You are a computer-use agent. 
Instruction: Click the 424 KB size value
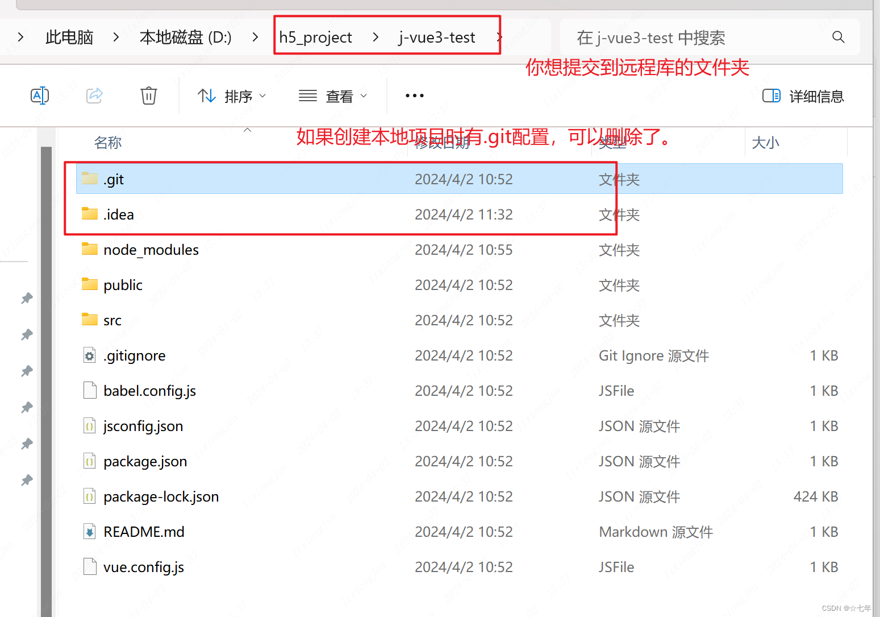(x=816, y=496)
